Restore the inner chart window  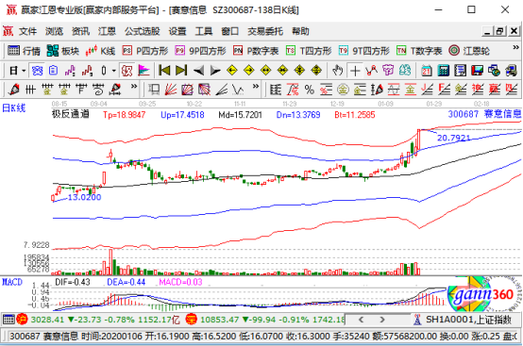[499, 31]
